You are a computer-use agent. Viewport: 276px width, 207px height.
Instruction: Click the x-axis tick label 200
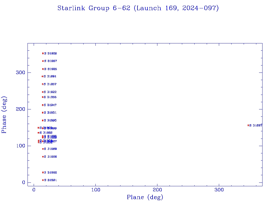[157, 190]
